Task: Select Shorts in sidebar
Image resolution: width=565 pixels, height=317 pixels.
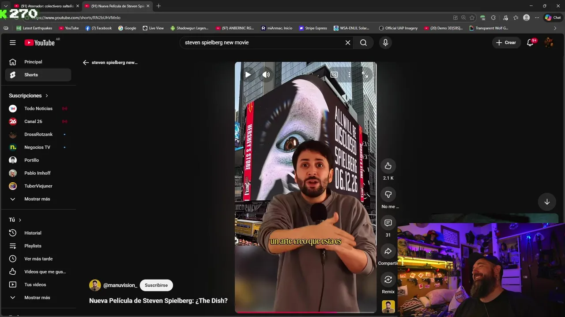Action: 38,75
